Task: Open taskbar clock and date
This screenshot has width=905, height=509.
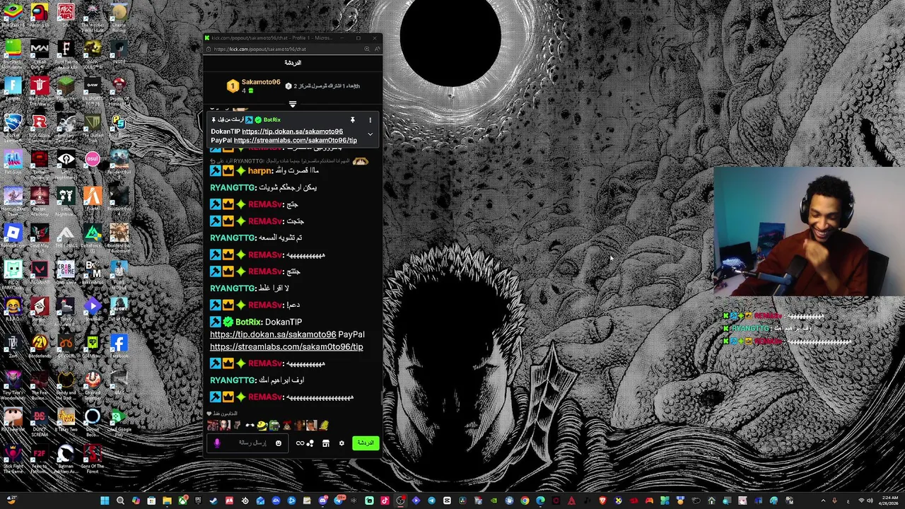Action: (889, 501)
